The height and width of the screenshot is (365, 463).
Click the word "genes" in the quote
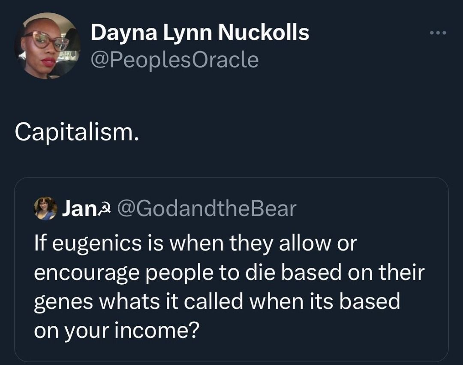[61, 301]
